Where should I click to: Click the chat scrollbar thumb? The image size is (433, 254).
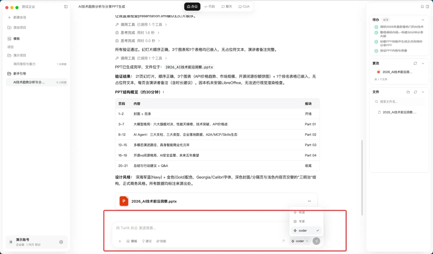[362, 178]
